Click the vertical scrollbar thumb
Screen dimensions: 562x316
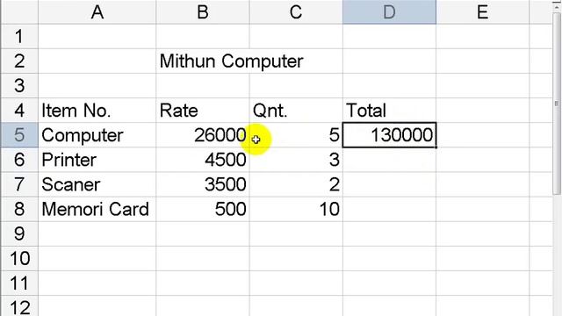[557, 104]
